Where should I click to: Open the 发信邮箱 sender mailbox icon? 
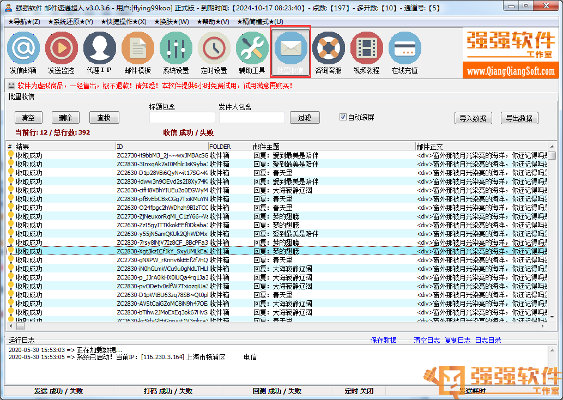point(23,53)
